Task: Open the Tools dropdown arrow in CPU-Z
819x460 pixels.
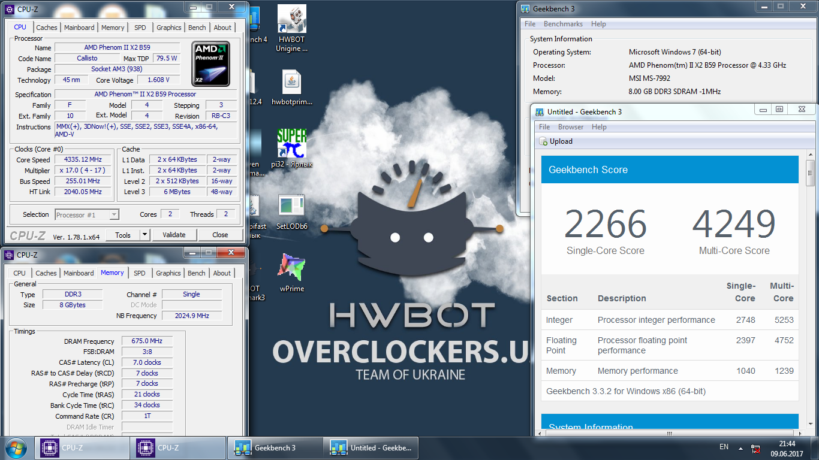Action: (x=144, y=235)
